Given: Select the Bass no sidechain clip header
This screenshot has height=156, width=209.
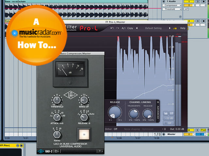Looking at the screenshot, I should [x=76, y=1].
